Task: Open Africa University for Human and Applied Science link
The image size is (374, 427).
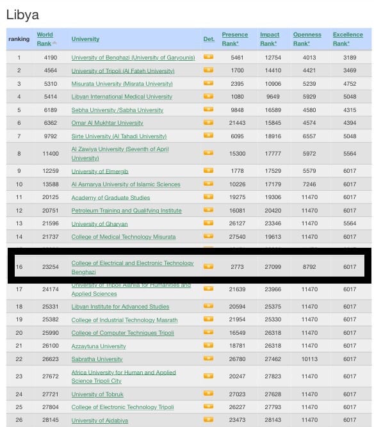Action: pyautogui.click(x=124, y=376)
